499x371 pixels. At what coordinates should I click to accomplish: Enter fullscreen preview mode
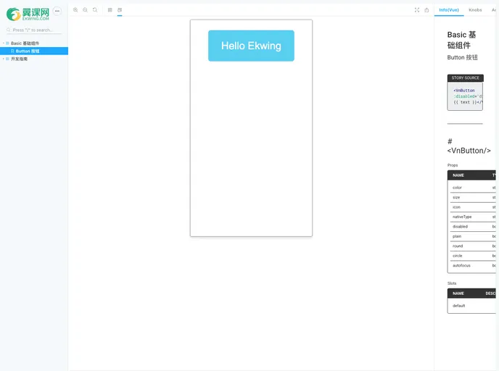[x=417, y=10]
